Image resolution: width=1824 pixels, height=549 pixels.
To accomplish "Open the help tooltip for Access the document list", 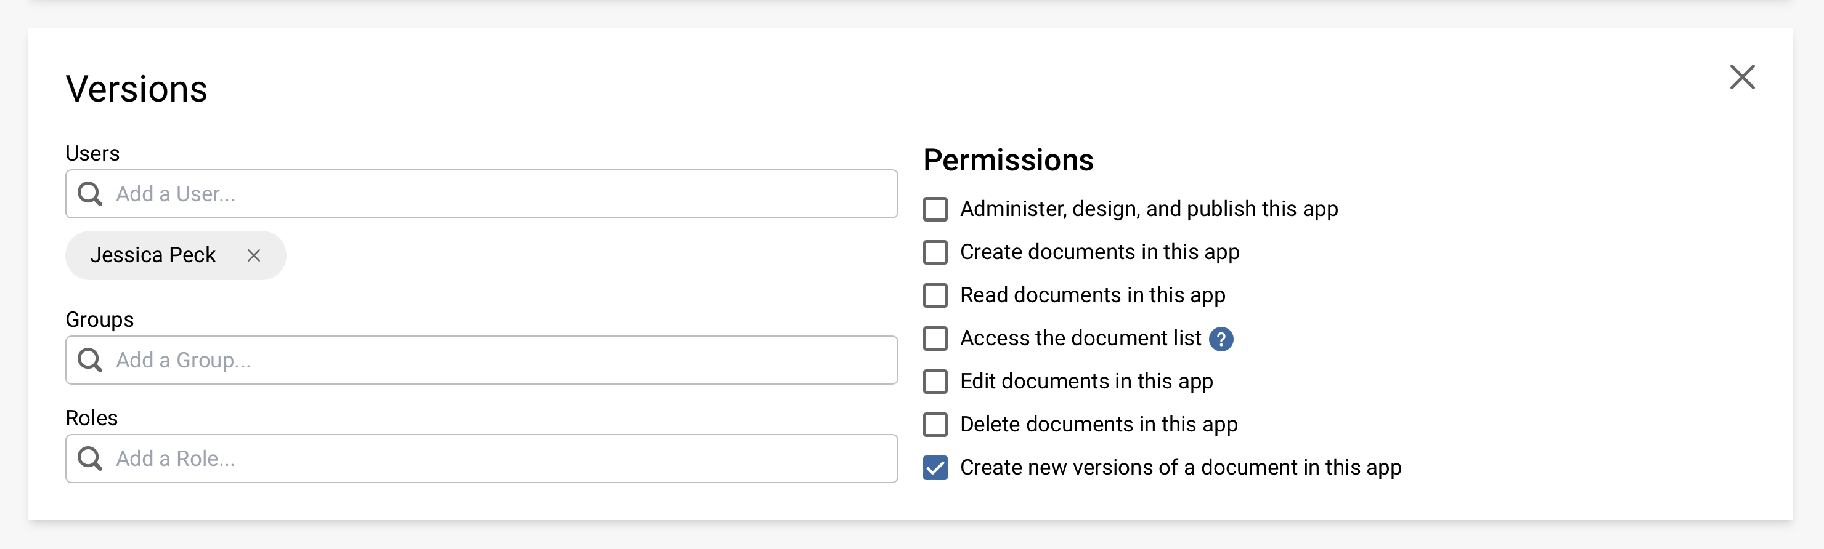I will coord(1221,339).
